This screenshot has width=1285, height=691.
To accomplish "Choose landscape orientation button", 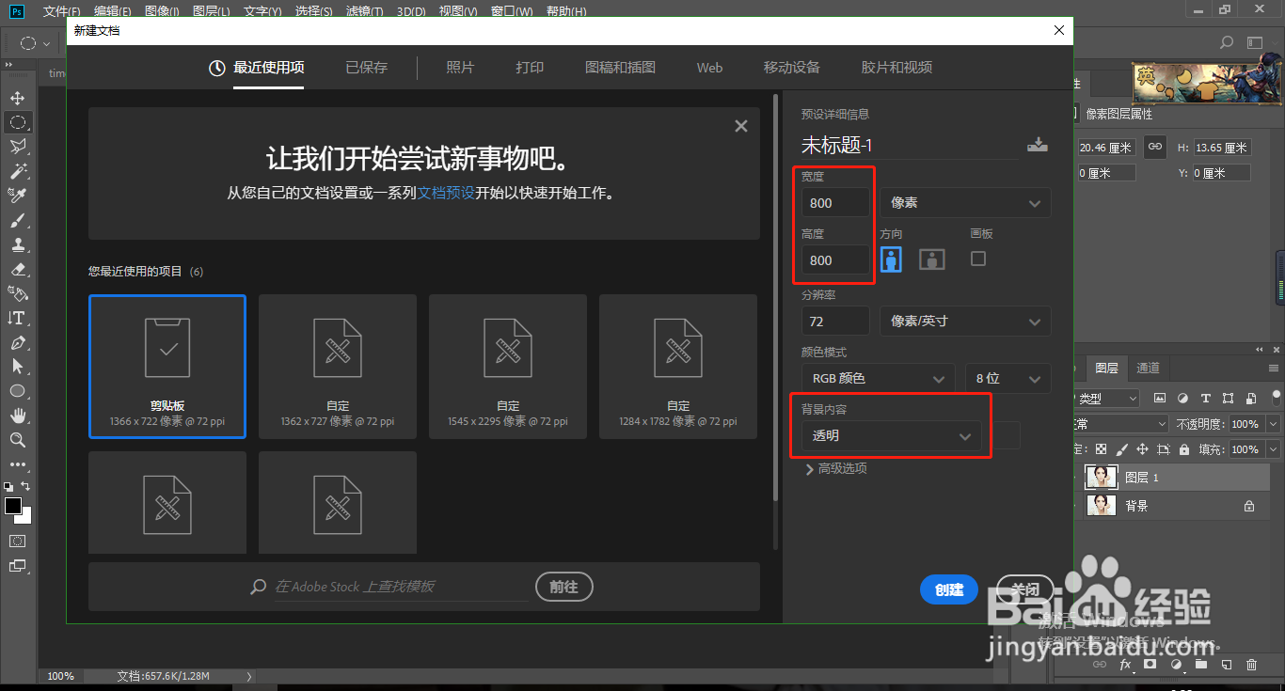I will (931, 259).
